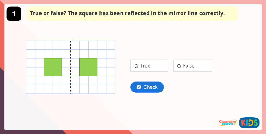Click the bottom-left cell of the grid

[x=31, y=89]
